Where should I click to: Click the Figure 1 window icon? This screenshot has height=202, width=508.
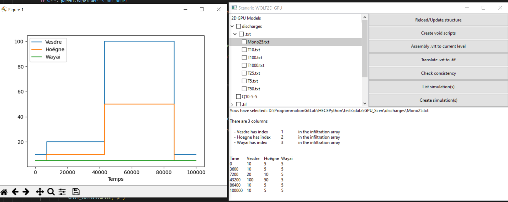(4, 10)
